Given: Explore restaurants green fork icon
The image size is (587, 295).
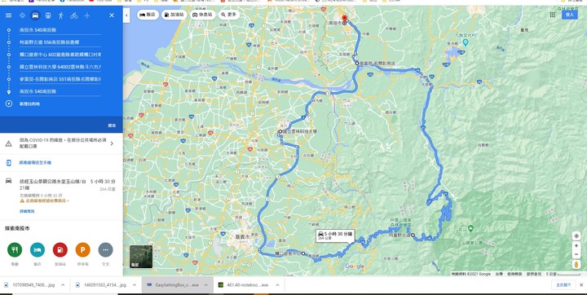Looking at the screenshot, I should click(x=15, y=249).
